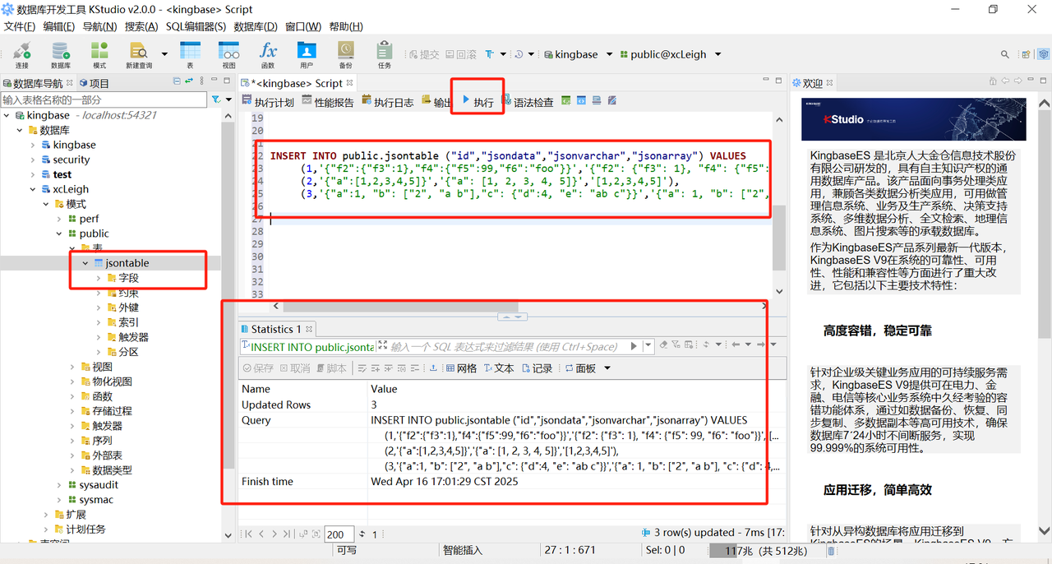Open the 帮助(H) menu
The width and height of the screenshot is (1052, 564).
[346, 26]
